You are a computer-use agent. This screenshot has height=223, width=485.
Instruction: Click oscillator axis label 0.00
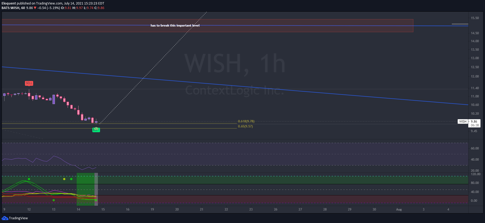pos(474,201)
